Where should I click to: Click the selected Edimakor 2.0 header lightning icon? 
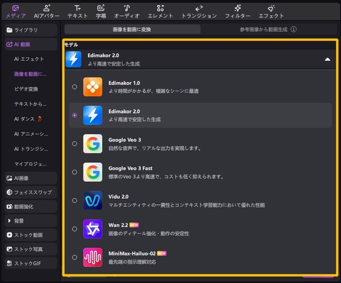tap(74, 59)
